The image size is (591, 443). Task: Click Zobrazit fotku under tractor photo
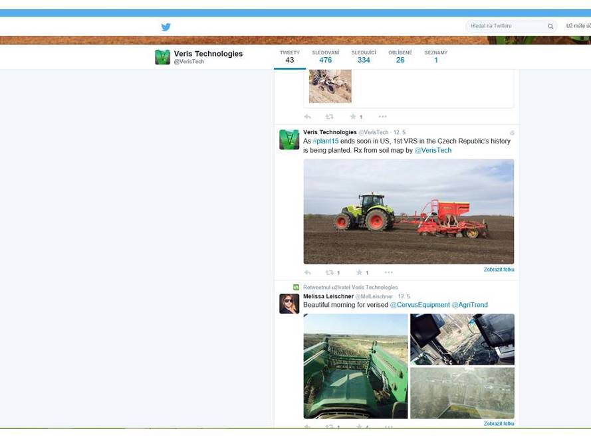coord(499,270)
